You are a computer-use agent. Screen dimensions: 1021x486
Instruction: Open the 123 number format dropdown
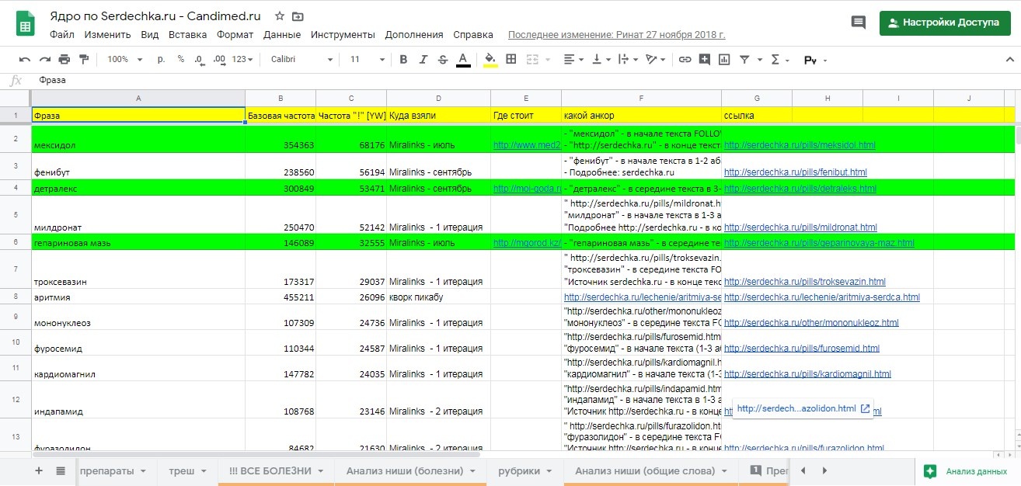tap(243, 60)
